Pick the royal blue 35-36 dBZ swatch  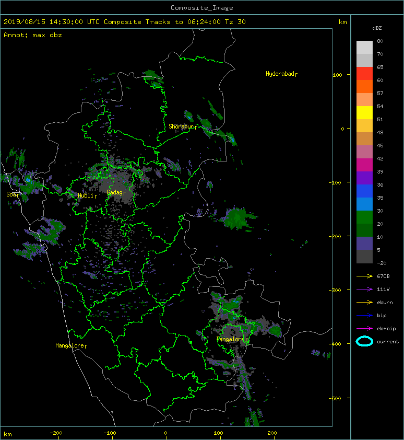tap(364, 191)
